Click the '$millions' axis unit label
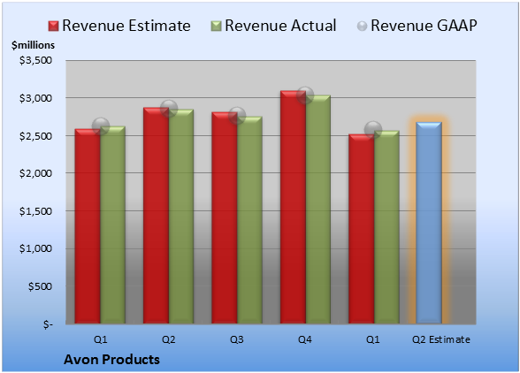The image size is (520, 373). click(33, 45)
